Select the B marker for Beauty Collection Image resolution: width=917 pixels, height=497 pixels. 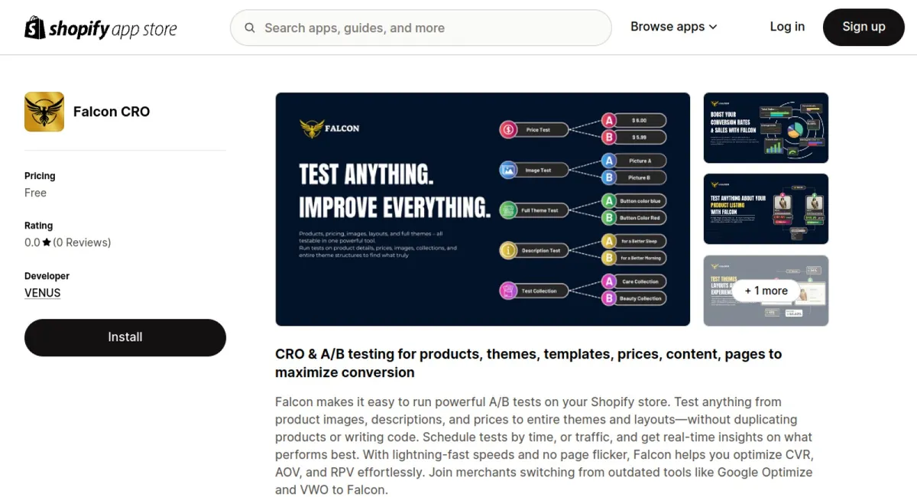[609, 298]
